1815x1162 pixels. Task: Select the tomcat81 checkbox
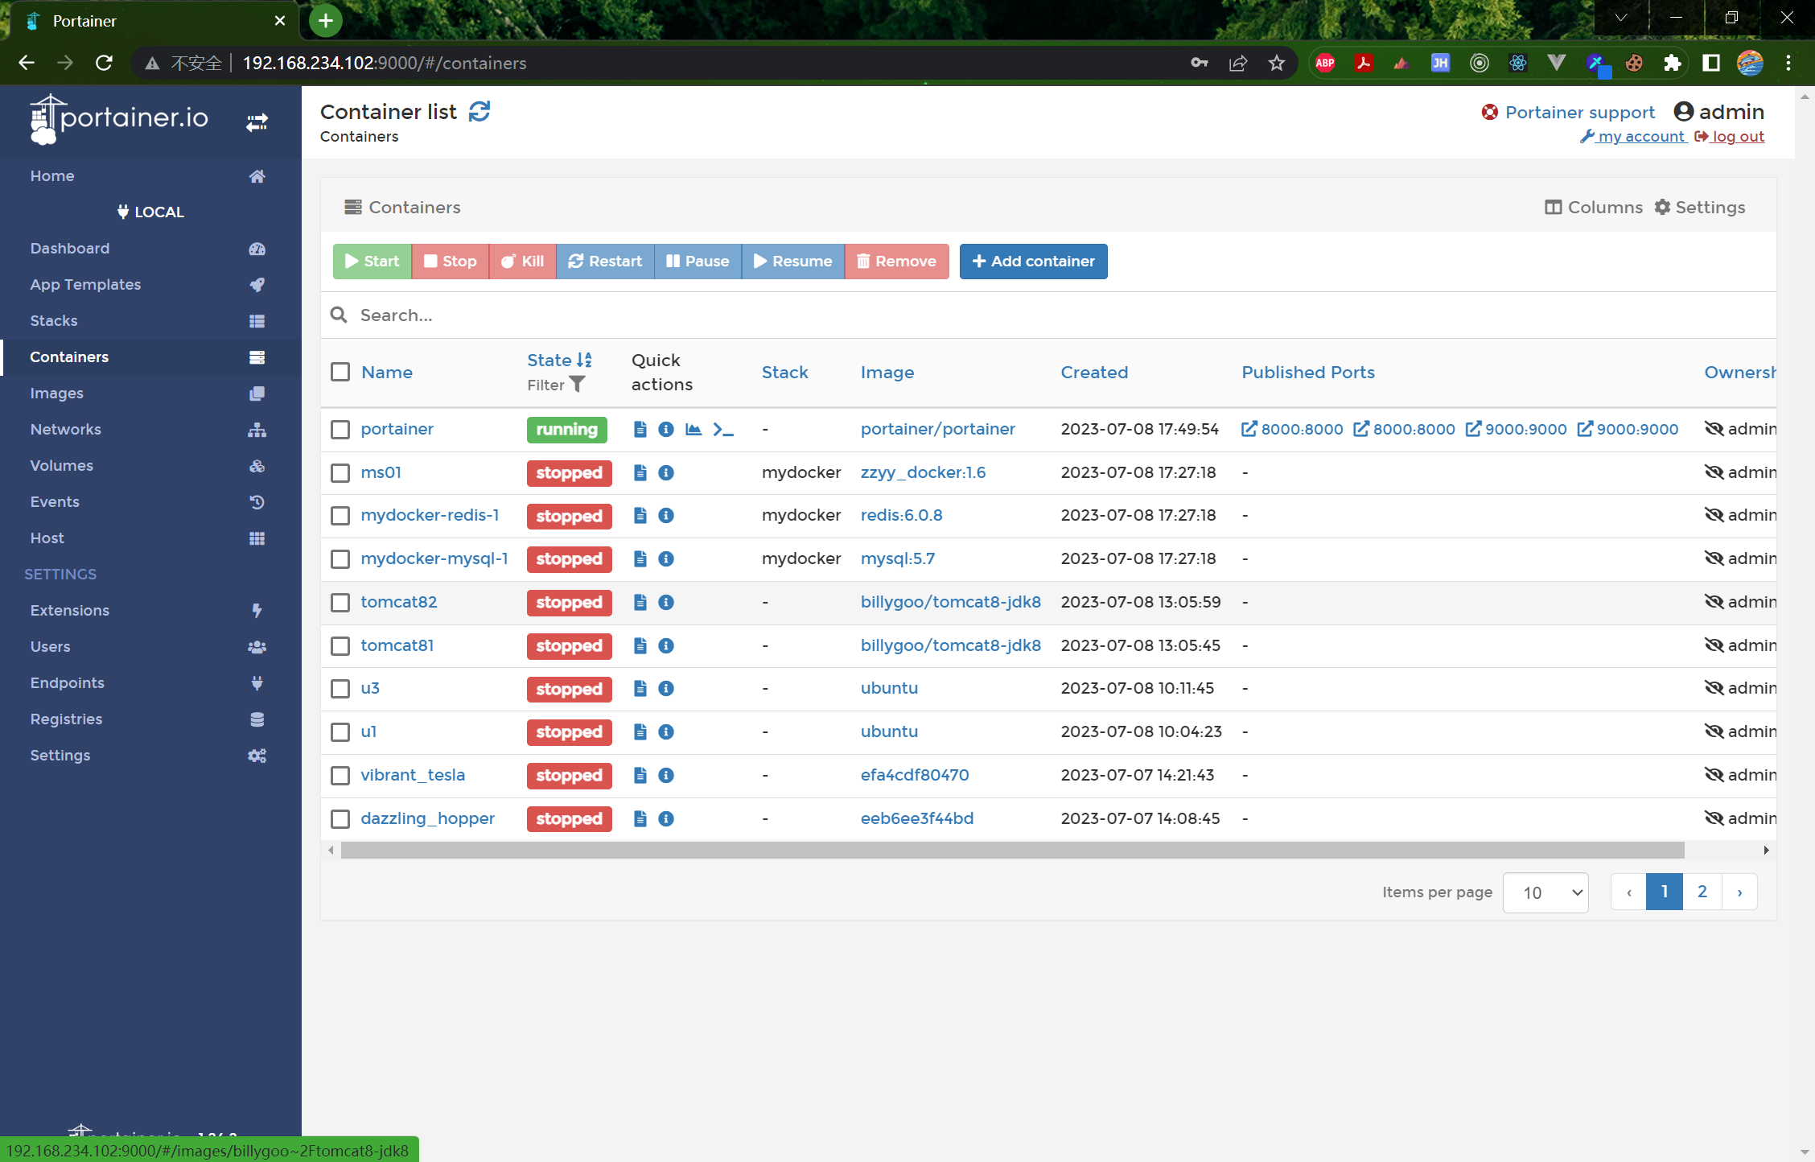340,645
